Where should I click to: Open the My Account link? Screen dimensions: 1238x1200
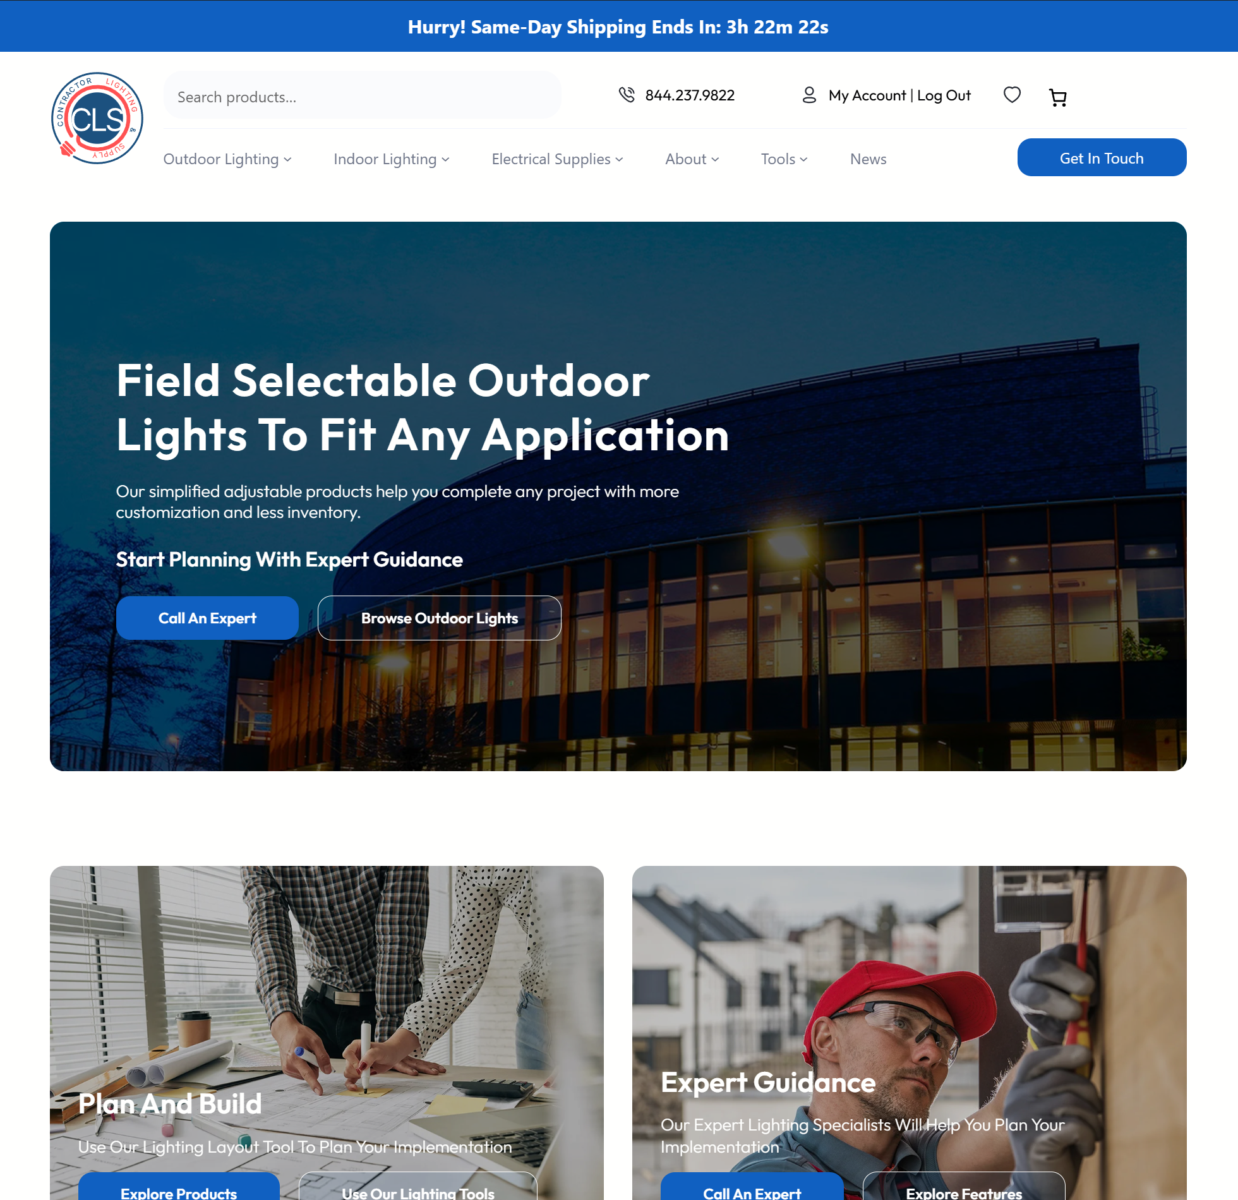(867, 95)
